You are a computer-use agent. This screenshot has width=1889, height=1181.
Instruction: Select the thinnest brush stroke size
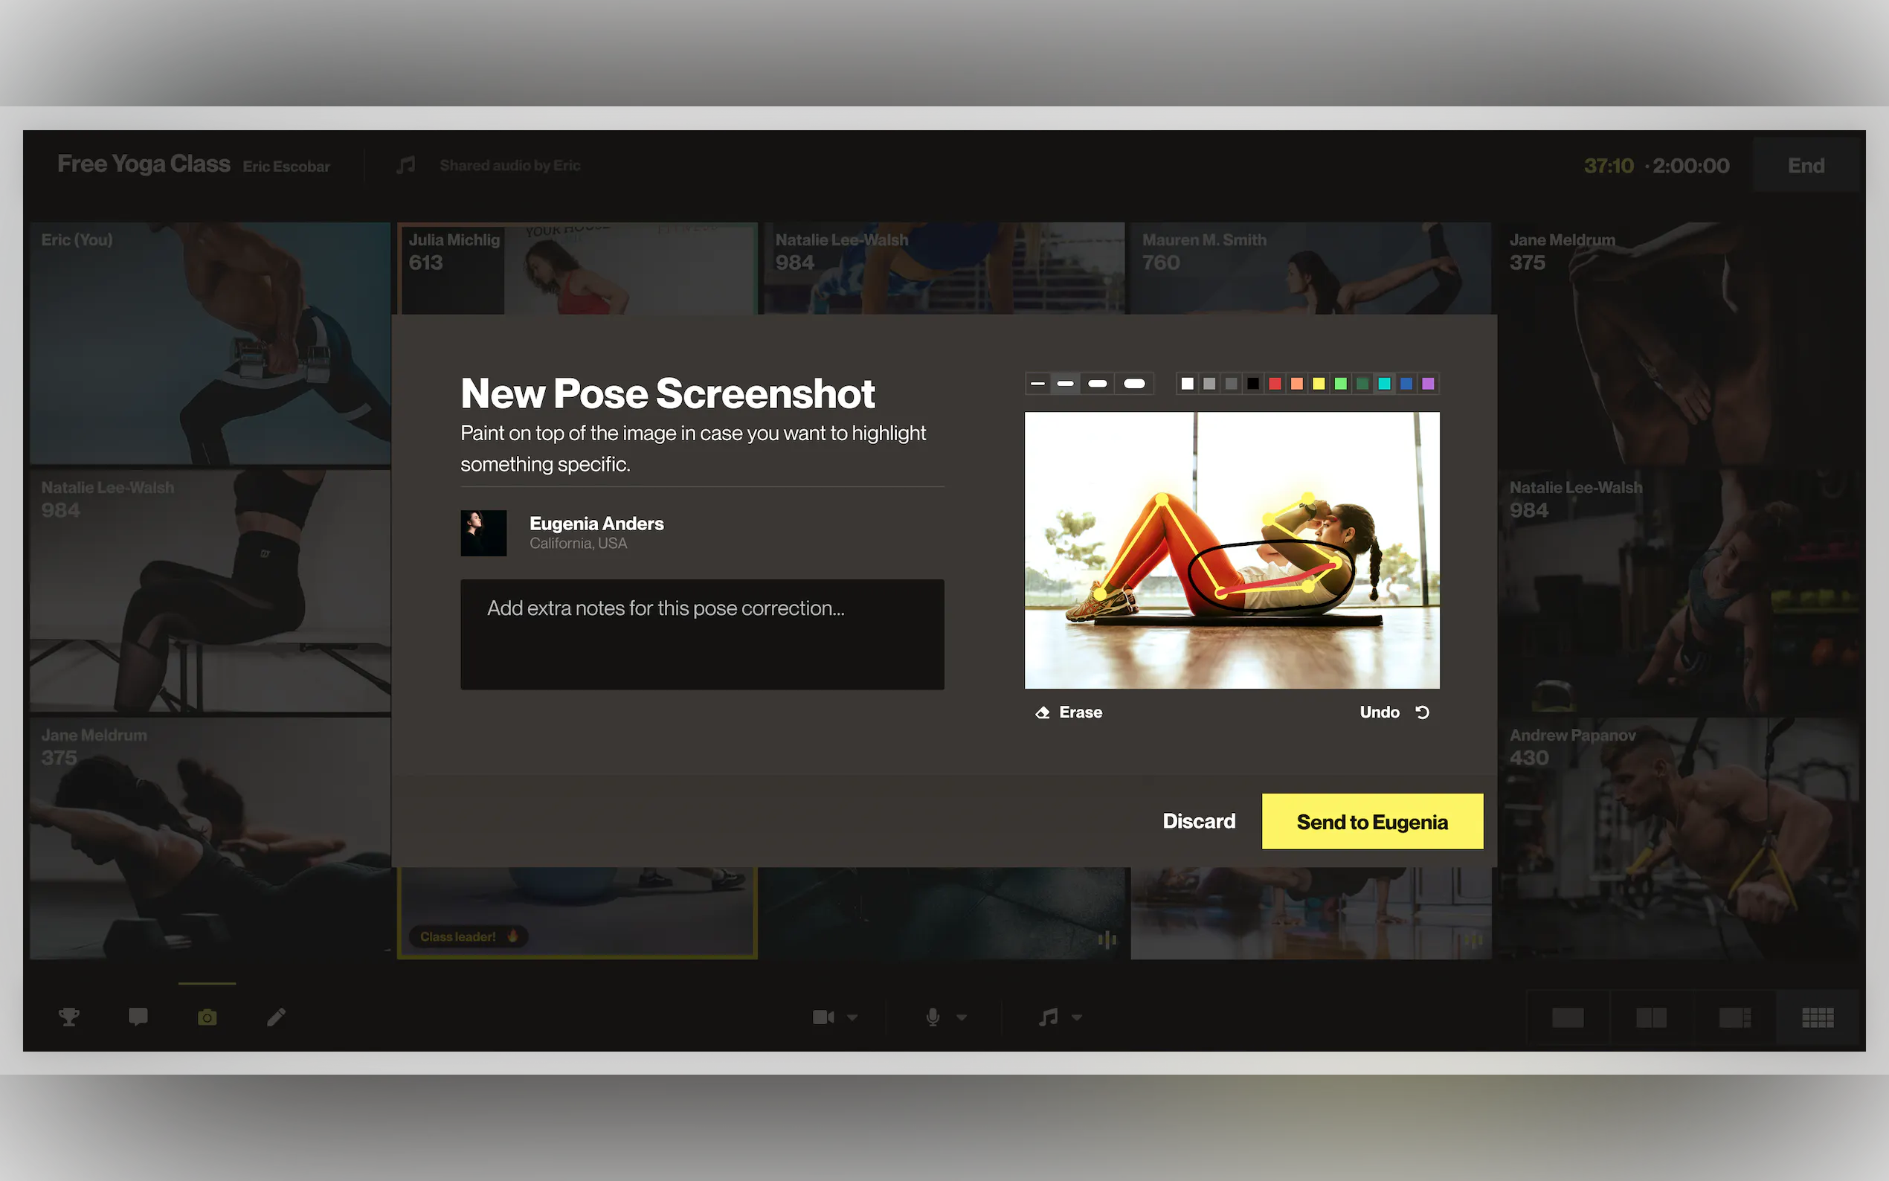[x=1037, y=384]
